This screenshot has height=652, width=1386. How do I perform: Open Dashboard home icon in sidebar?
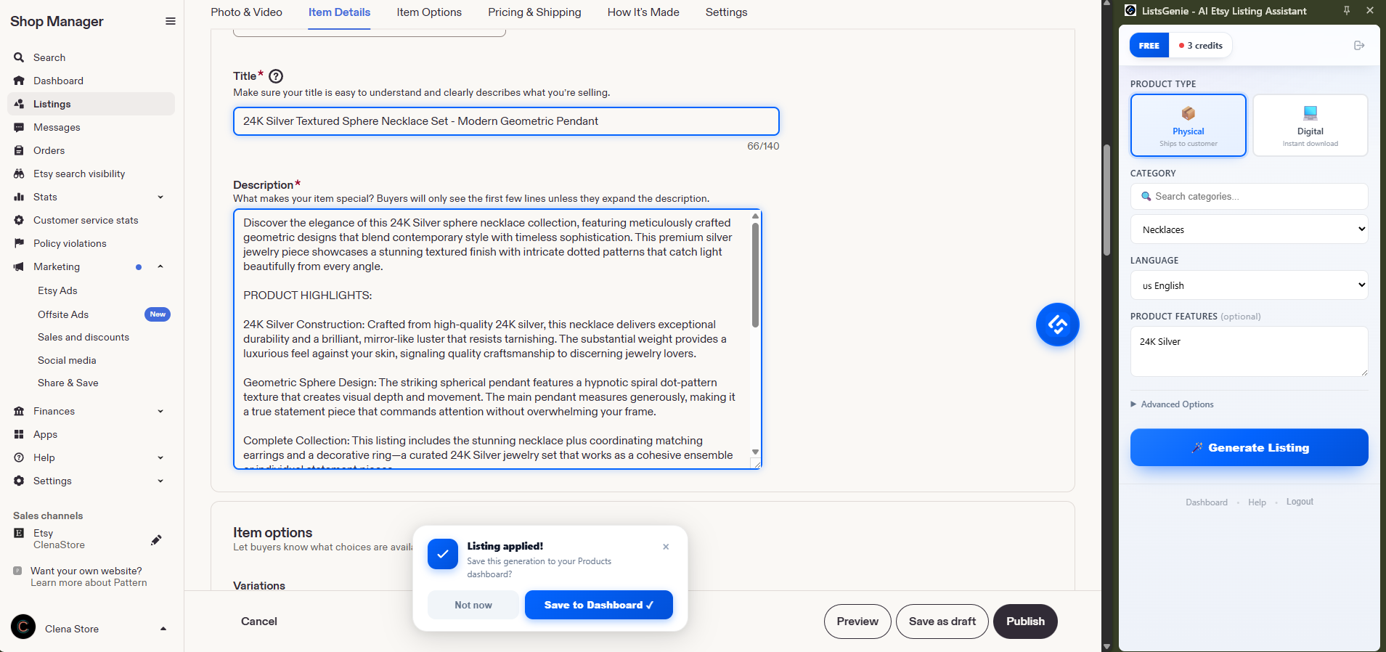click(19, 81)
